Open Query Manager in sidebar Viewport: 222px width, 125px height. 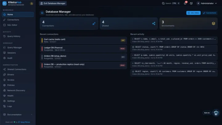[x=18, y=48]
